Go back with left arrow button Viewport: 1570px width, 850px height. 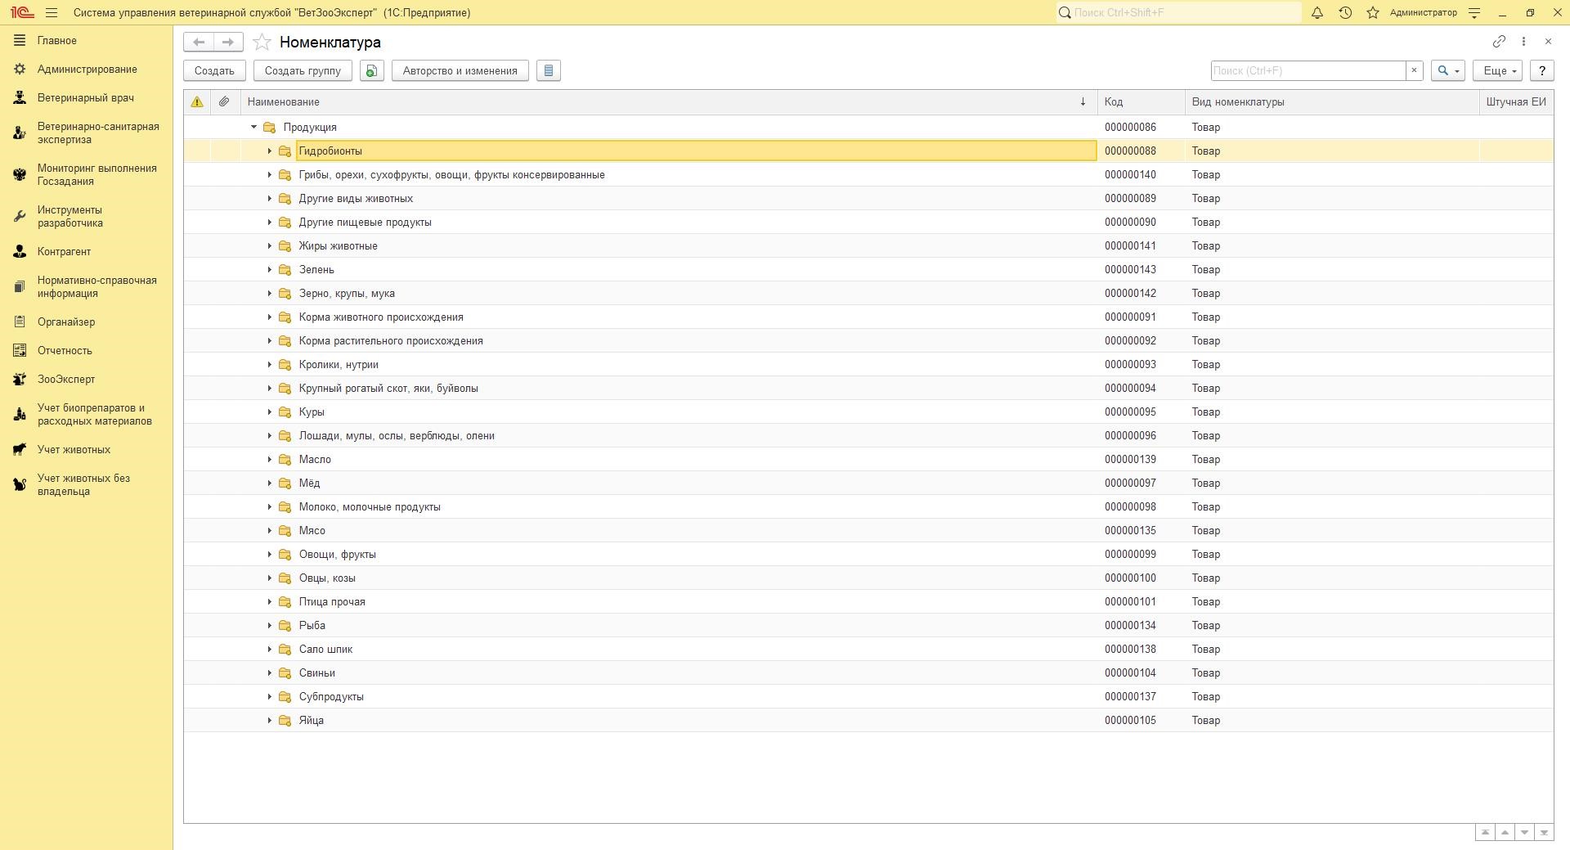(199, 42)
